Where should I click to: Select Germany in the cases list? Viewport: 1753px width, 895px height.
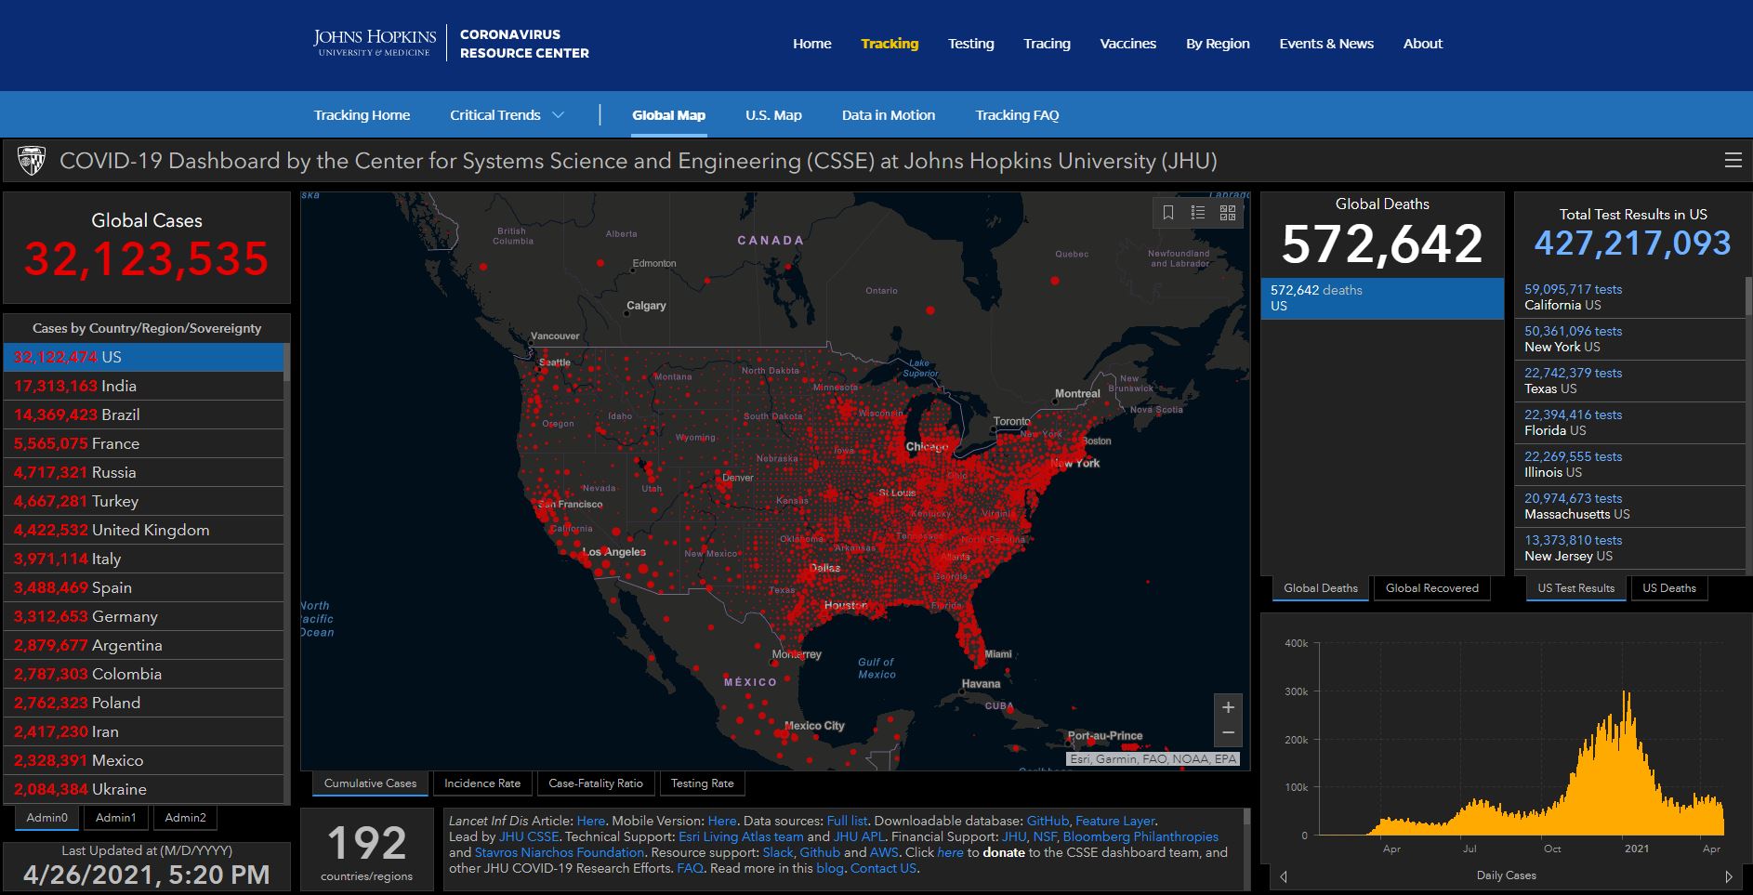[x=143, y=617]
